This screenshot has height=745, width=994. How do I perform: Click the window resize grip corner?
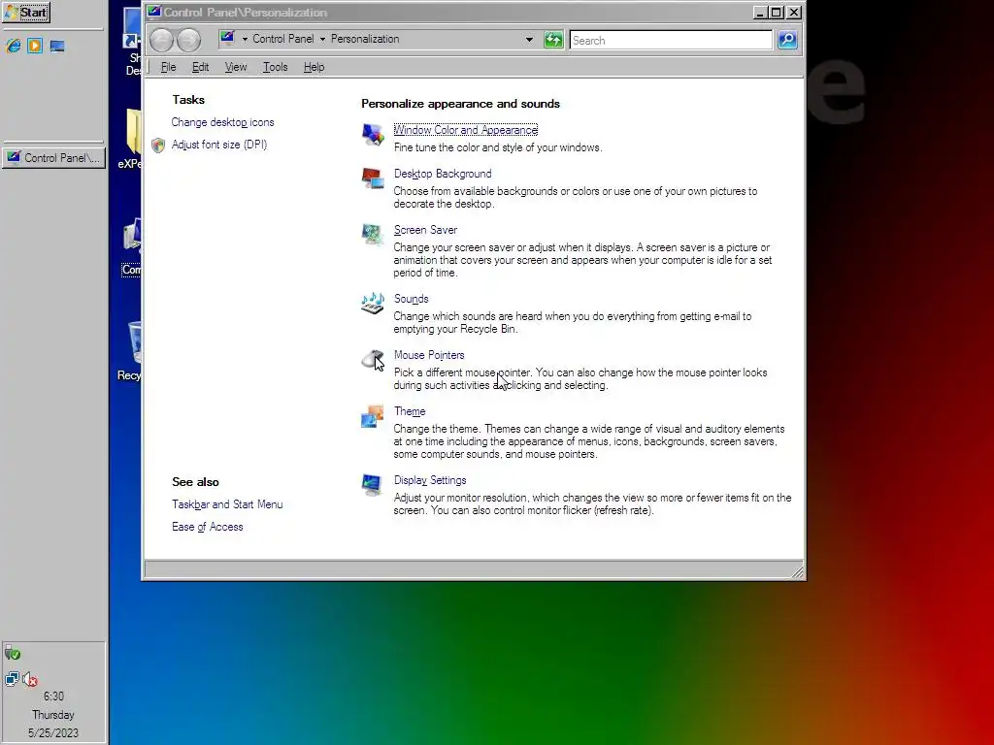click(798, 572)
